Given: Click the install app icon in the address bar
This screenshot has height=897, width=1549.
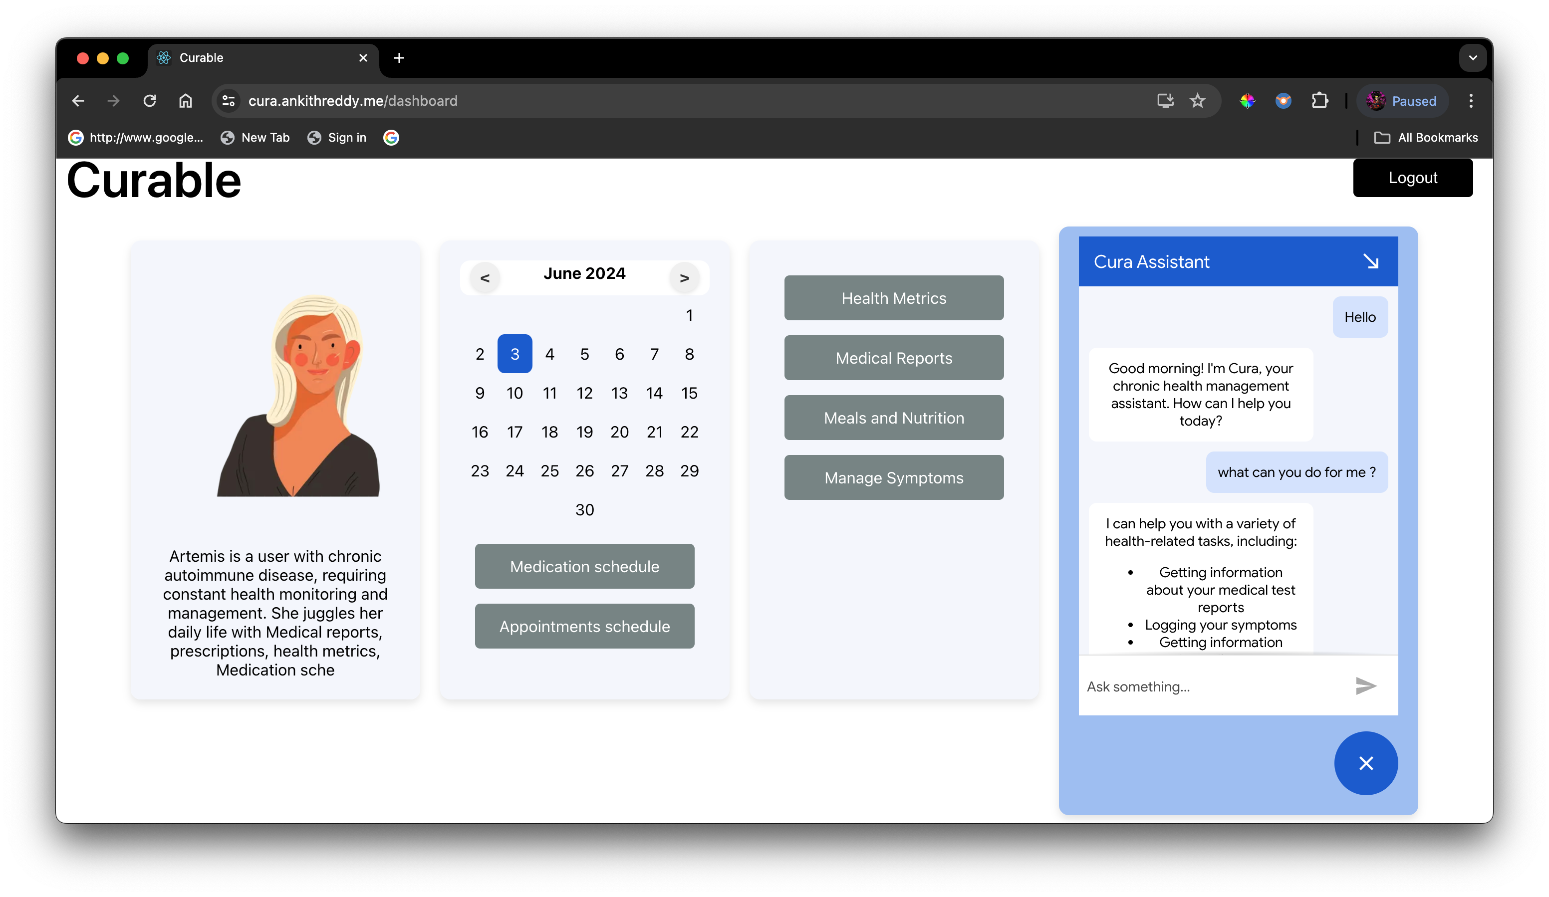Looking at the screenshot, I should [1165, 101].
